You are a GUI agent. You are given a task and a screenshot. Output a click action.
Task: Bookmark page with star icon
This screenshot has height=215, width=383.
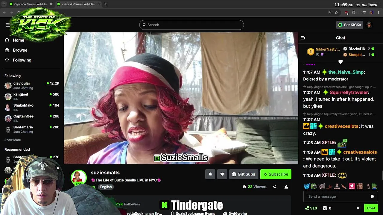pos(336,13)
